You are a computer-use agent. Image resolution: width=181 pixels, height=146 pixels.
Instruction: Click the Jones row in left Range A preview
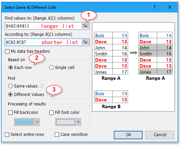pos(111,72)
